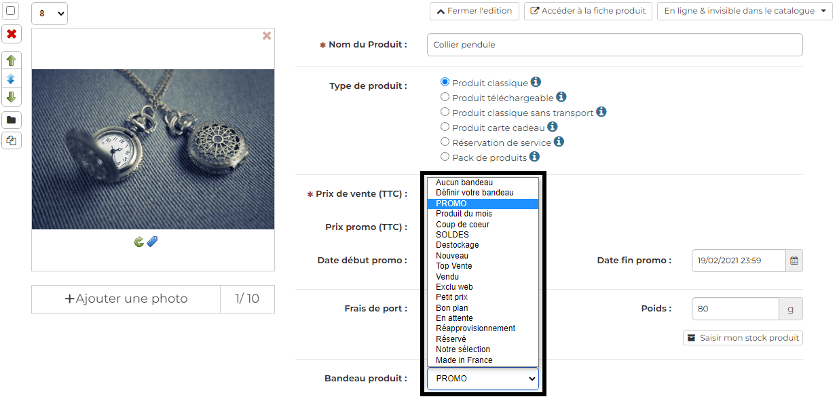Open "En ligne & invisible dans le catalogue" dropdown

745,11
